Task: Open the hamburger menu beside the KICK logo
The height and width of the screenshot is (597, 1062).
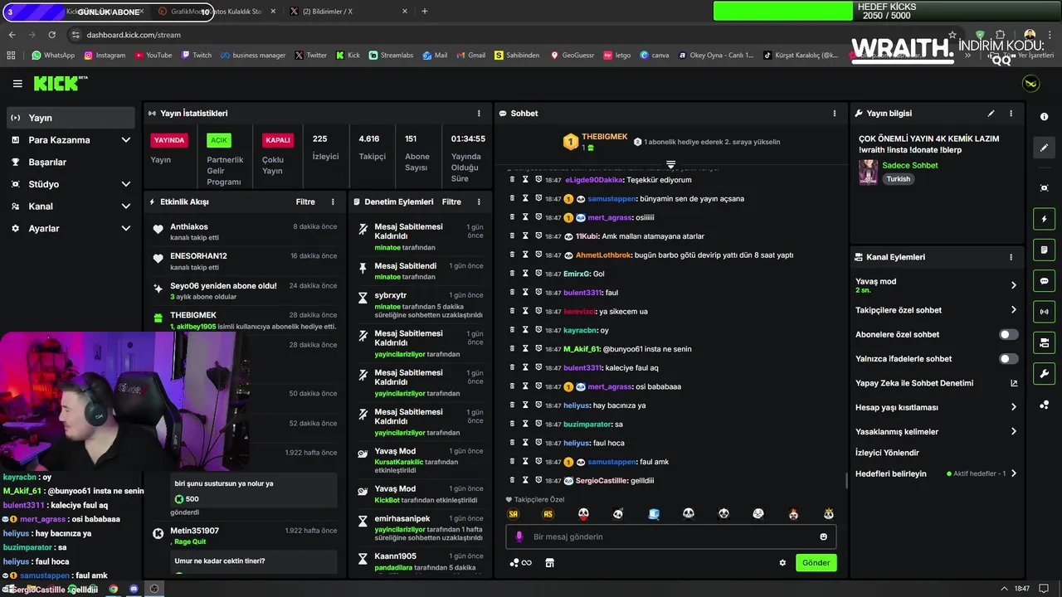Action: tap(17, 84)
